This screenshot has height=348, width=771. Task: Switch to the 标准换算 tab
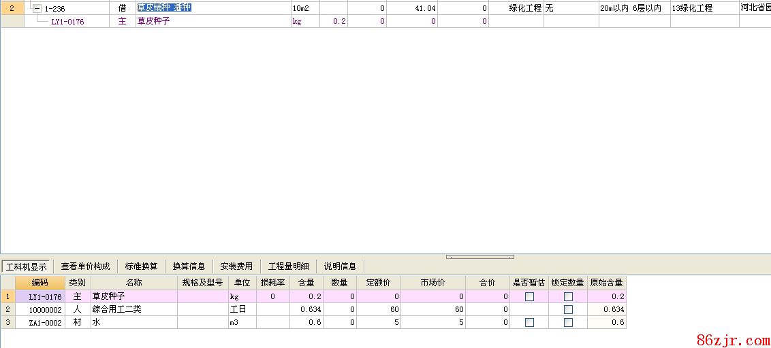pyautogui.click(x=141, y=266)
